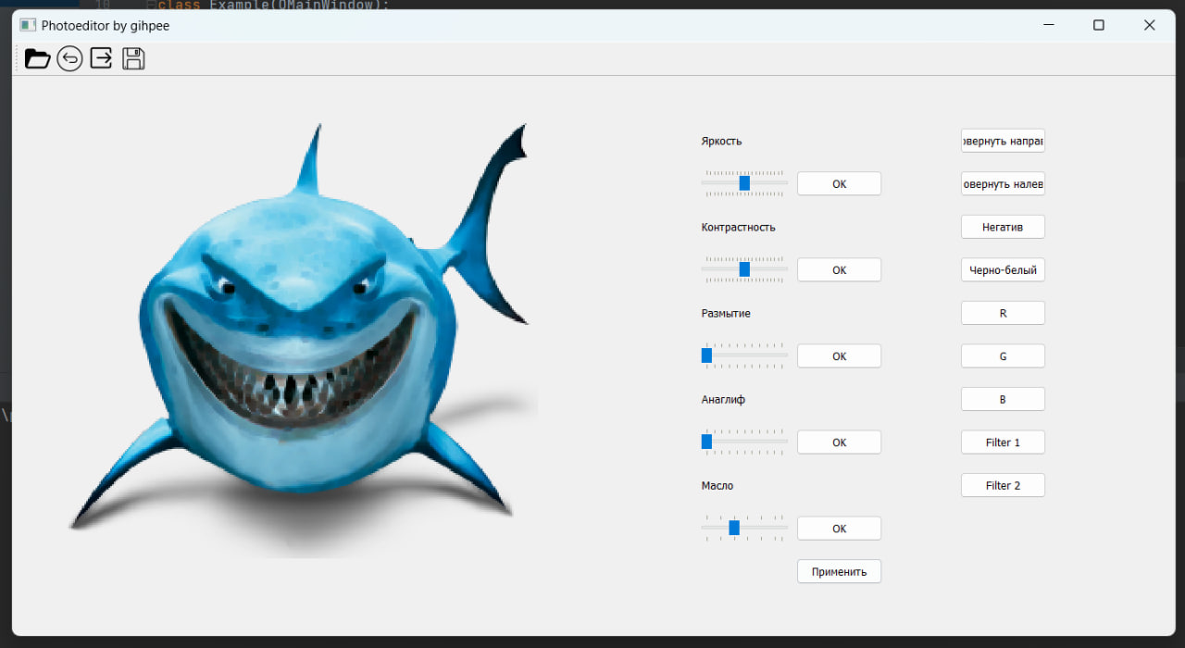The width and height of the screenshot is (1185, 648).
Task: Click the shark image preview
Action: pos(304,340)
